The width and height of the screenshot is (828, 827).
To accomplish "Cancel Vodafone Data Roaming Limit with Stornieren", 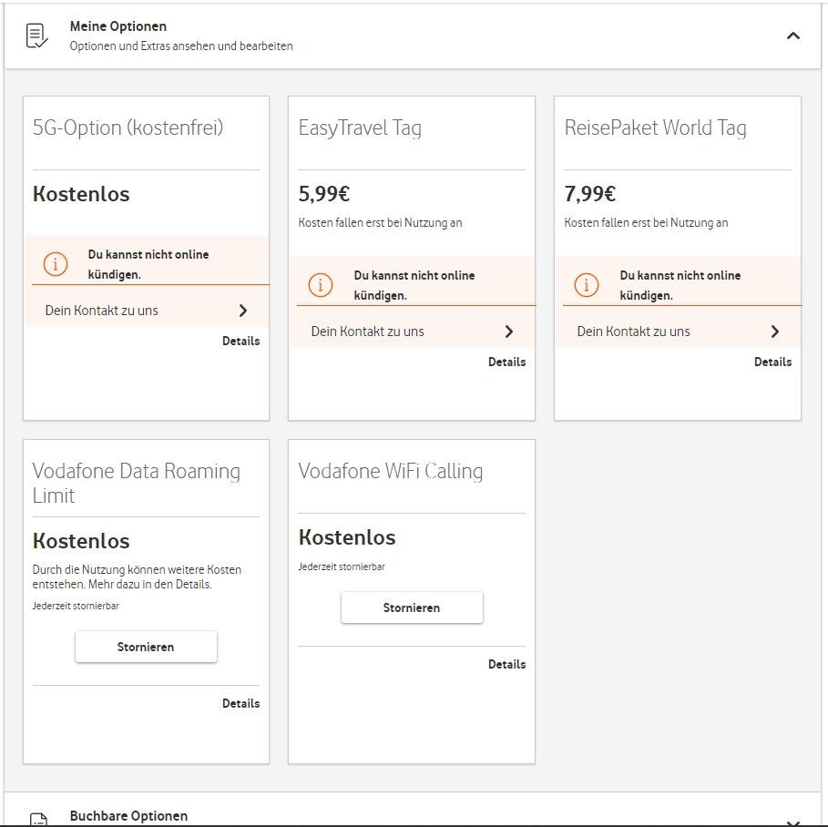I will tap(146, 647).
